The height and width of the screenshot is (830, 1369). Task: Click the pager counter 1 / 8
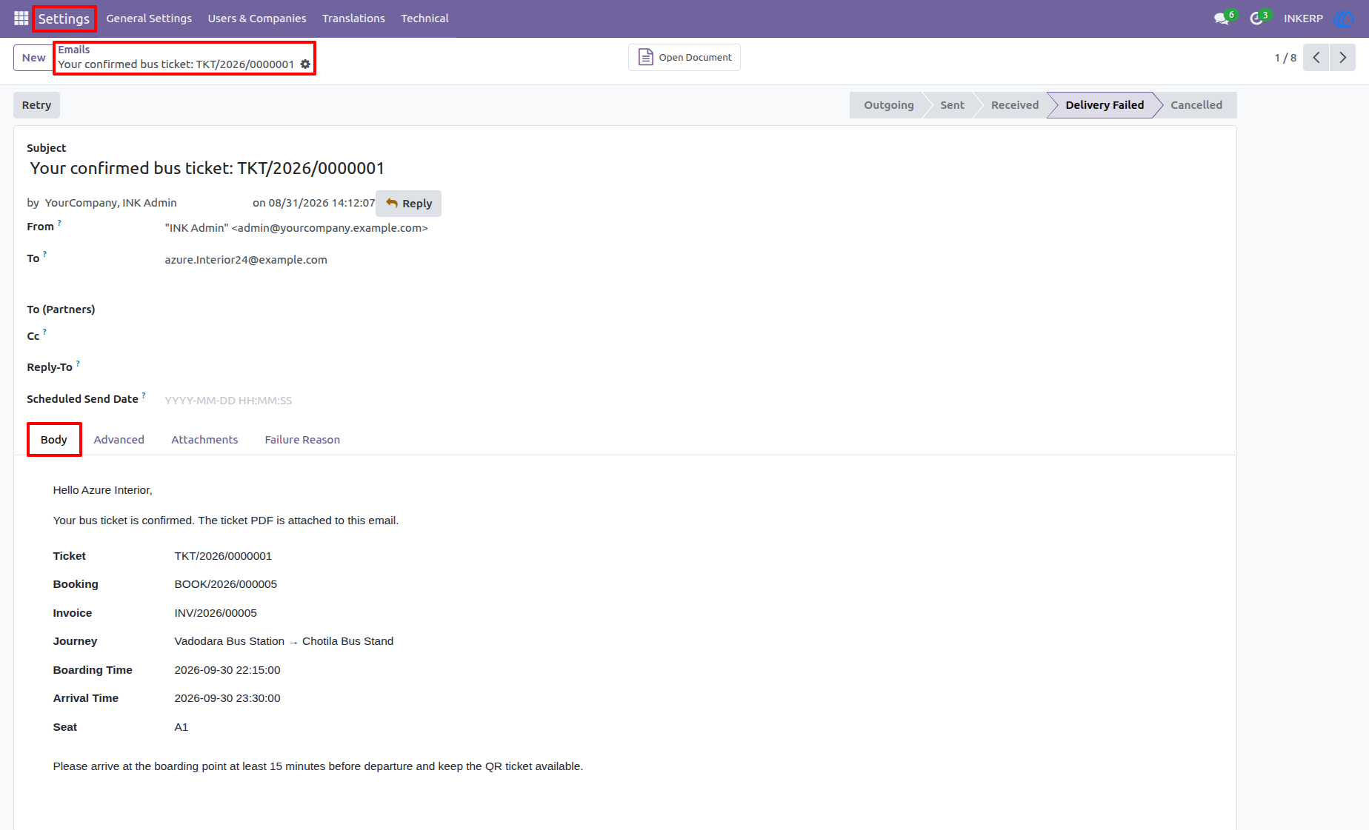click(x=1285, y=58)
